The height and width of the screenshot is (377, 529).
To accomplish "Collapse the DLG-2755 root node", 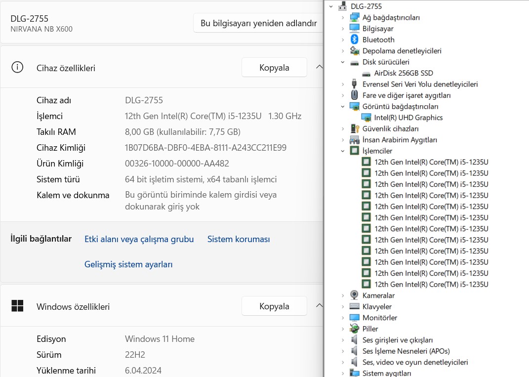I will 331,6.
